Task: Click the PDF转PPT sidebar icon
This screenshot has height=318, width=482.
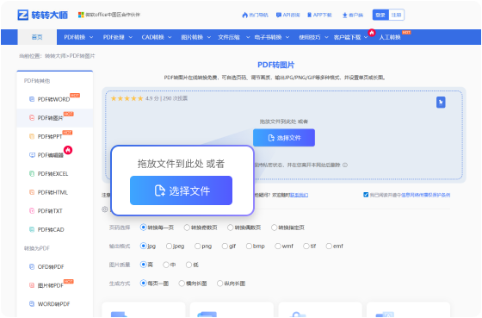Action: pos(32,136)
